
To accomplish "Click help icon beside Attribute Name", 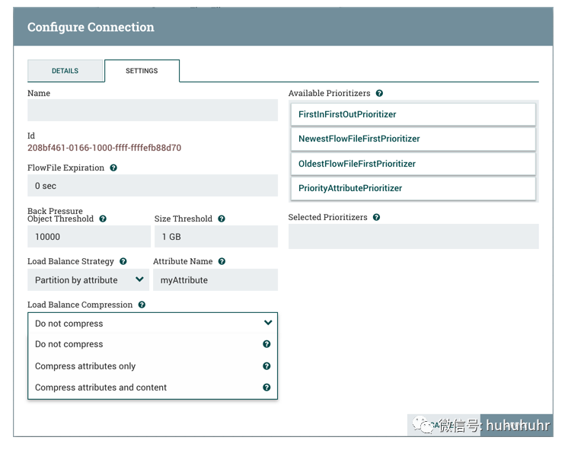I will point(222,261).
